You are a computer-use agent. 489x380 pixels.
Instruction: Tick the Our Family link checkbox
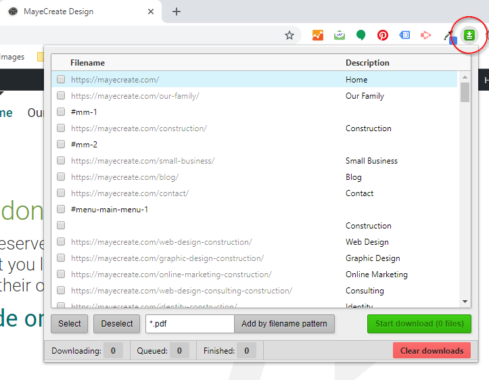pyautogui.click(x=61, y=95)
